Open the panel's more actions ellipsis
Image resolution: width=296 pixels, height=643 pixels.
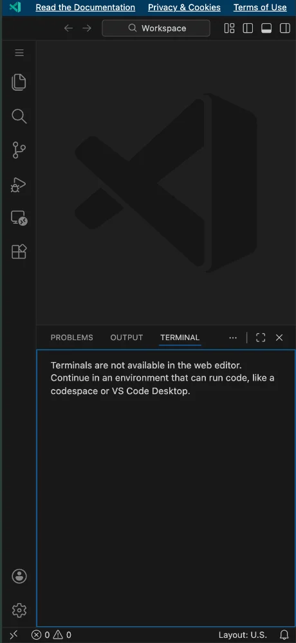(x=233, y=338)
